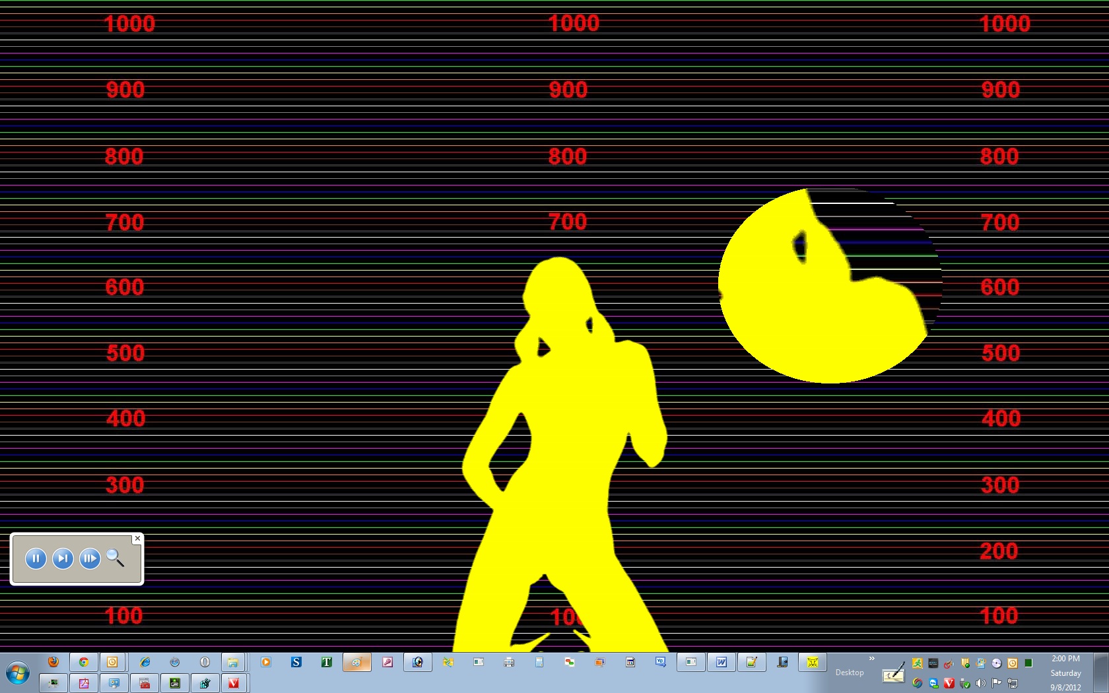Click the skip-to-next button in floating panel
The height and width of the screenshot is (693, 1109).
63,559
